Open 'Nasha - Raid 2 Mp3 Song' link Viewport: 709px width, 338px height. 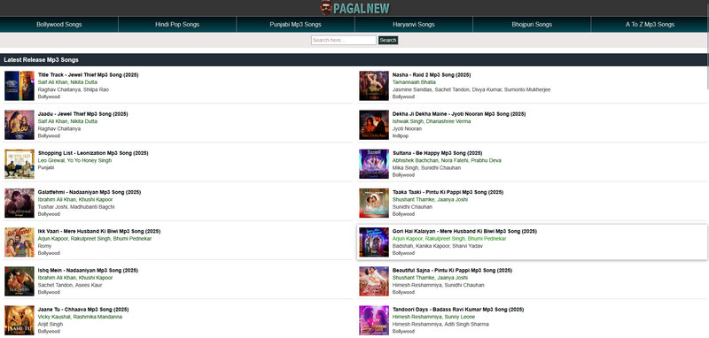point(432,75)
